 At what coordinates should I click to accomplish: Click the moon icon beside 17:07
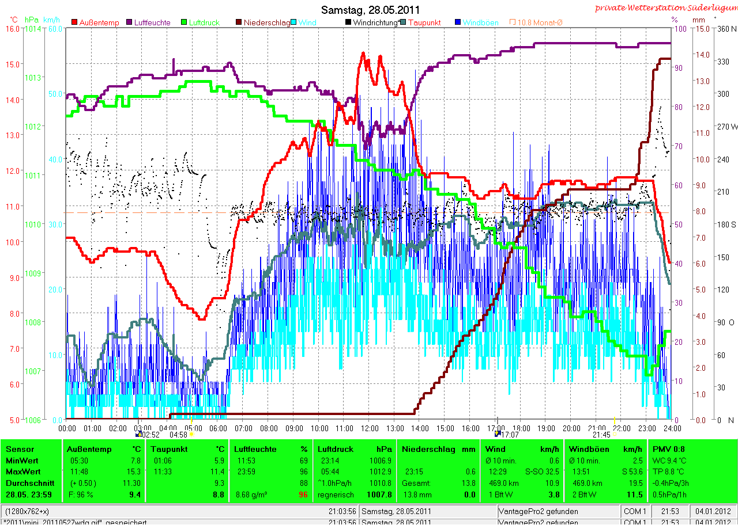pos(498,435)
